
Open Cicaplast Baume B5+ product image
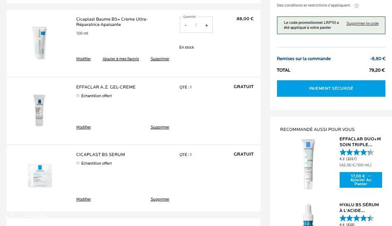(40, 43)
